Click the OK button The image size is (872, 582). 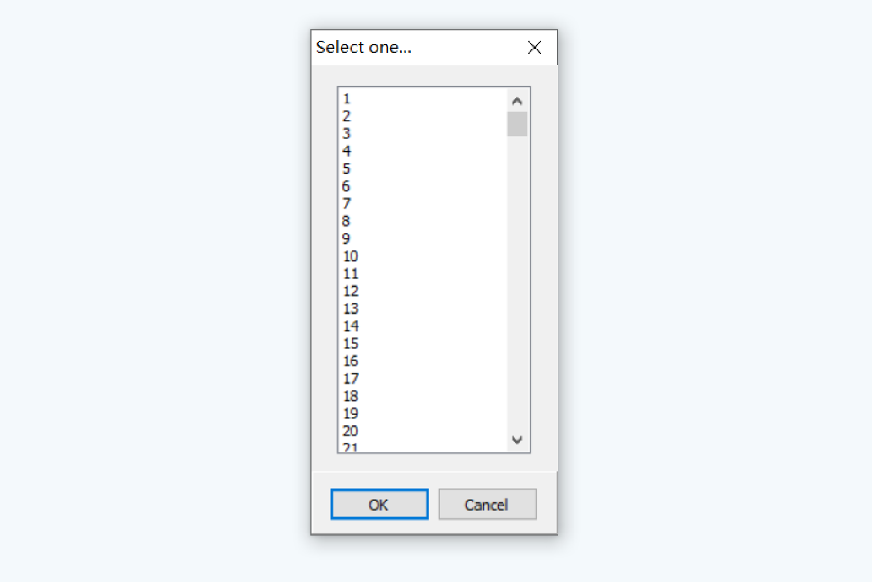(379, 504)
